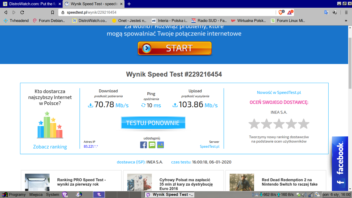Go back with the browser back arrow
Viewport: 352px width, 198px height.
[x=5, y=12]
